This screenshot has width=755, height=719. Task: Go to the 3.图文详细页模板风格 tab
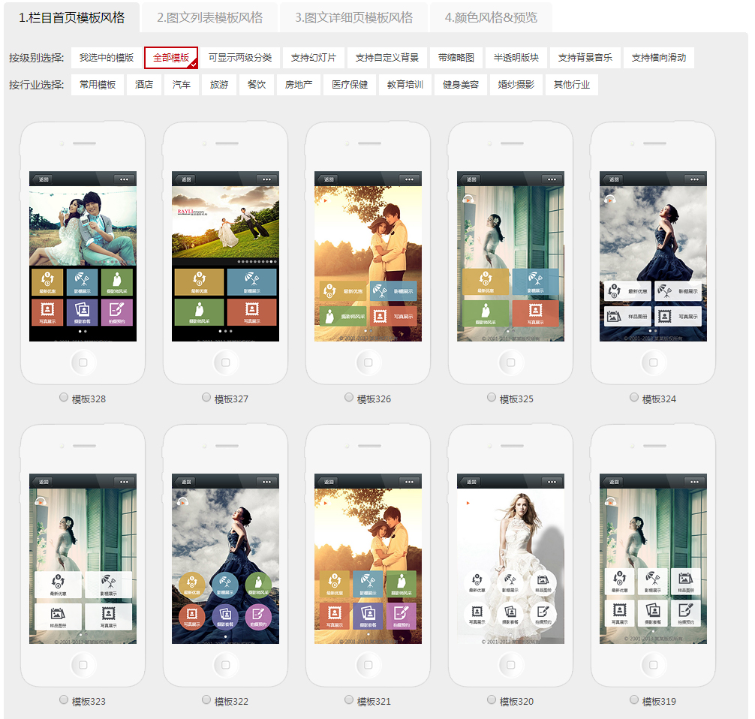pyautogui.click(x=353, y=17)
